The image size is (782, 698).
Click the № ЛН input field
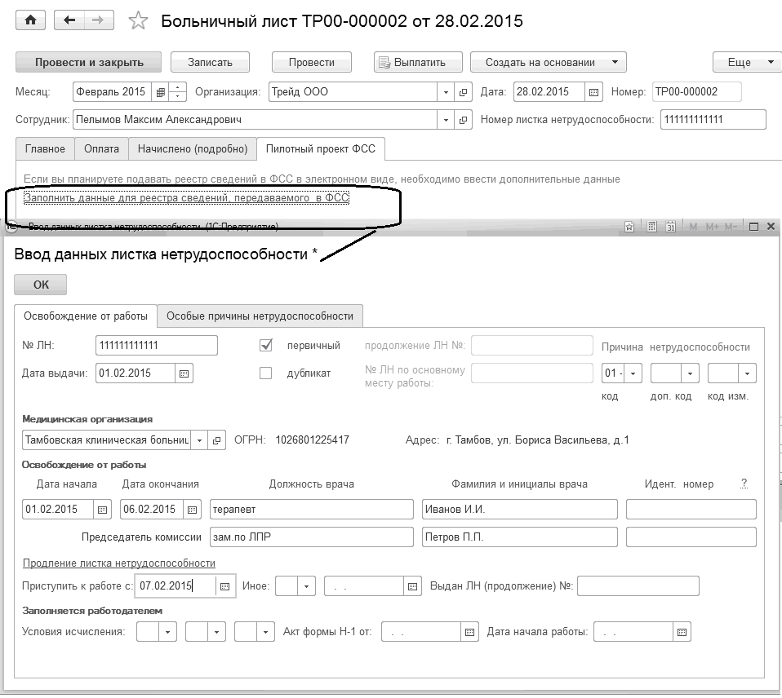click(x=156, y=346)
